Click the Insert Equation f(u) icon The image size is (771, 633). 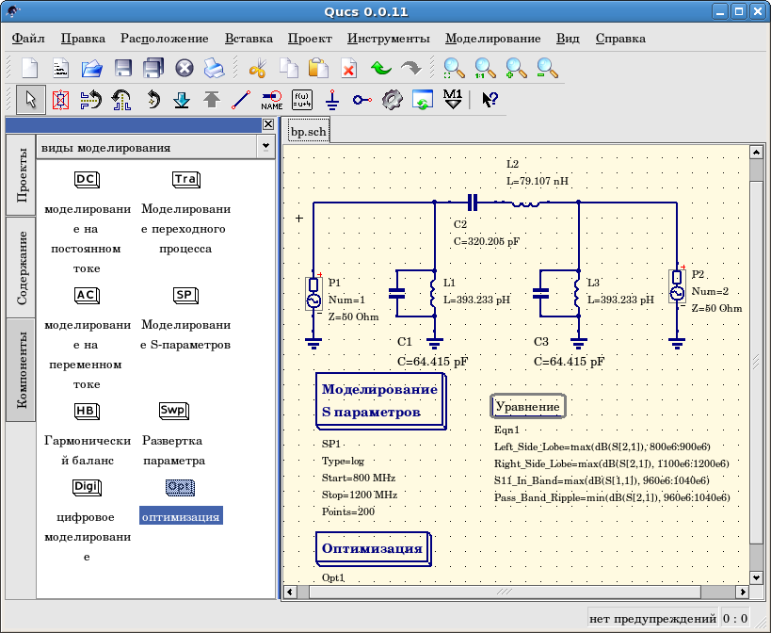tap(302, 98)
